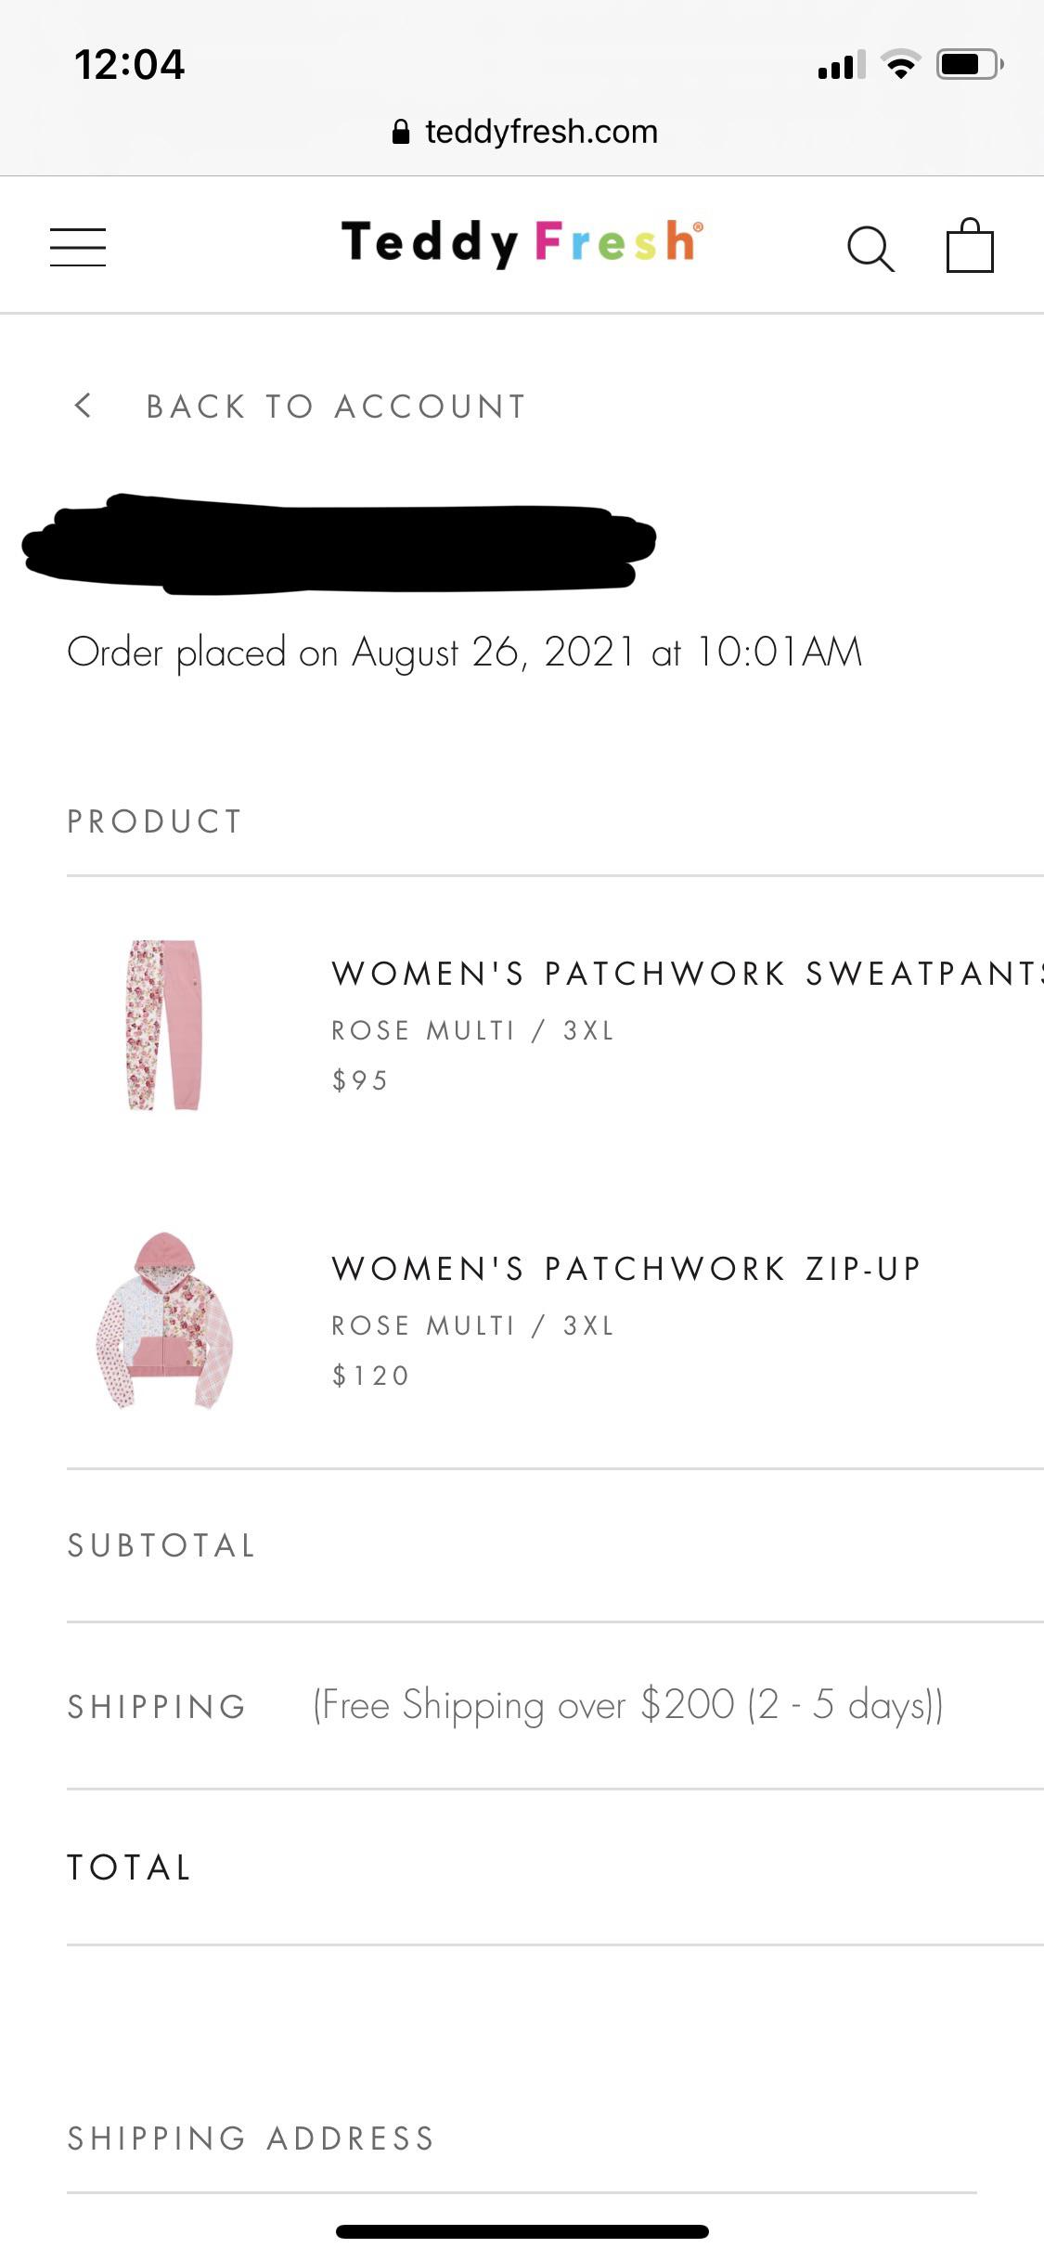1044x2261 pixels.
Task: Open Women's Patchwork Sweatpants product link
Action: point(687,974)
